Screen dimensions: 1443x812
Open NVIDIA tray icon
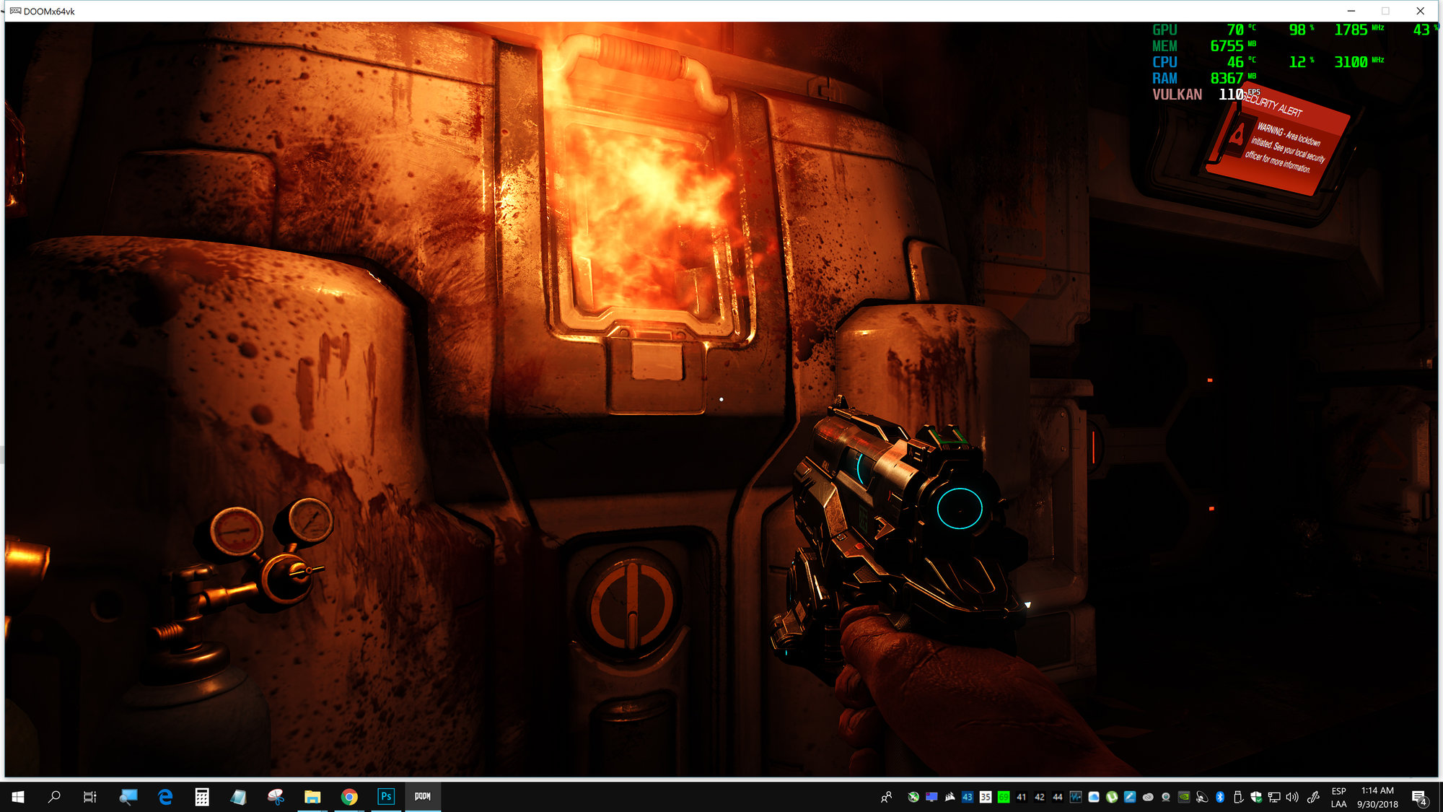point(1184,797)
